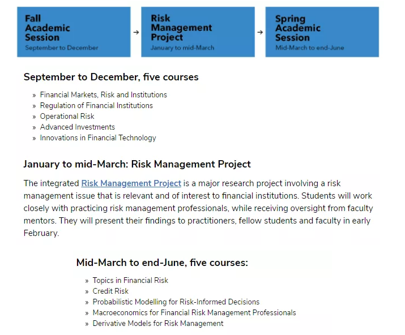This screenshot has height=335, width=405.
Task: Open the Spring Academic Session blue box
Action: (322, 32)
